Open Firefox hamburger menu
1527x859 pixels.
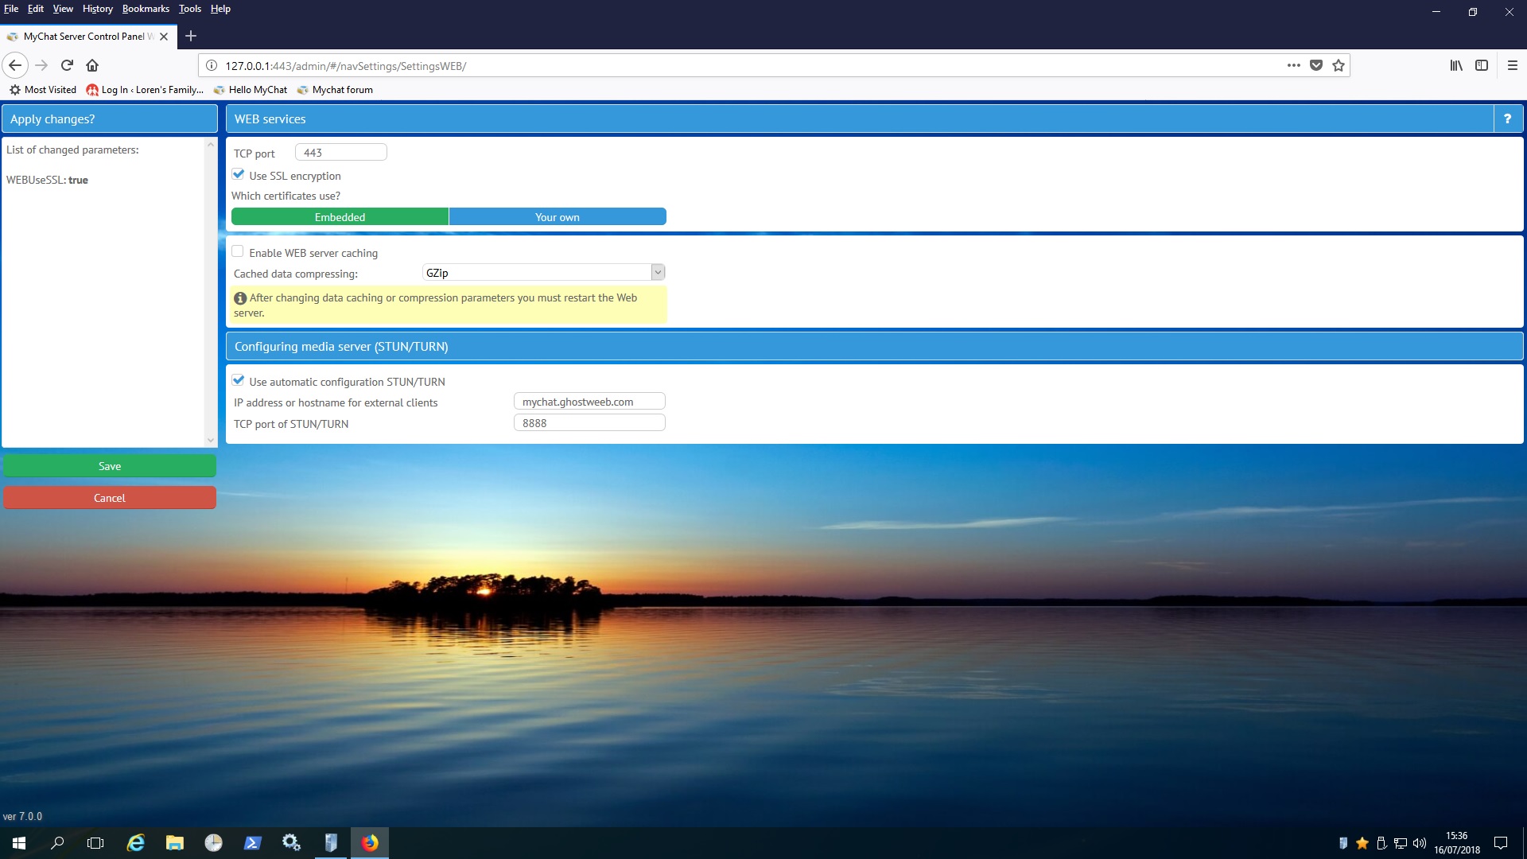[x=1512, y=65]
